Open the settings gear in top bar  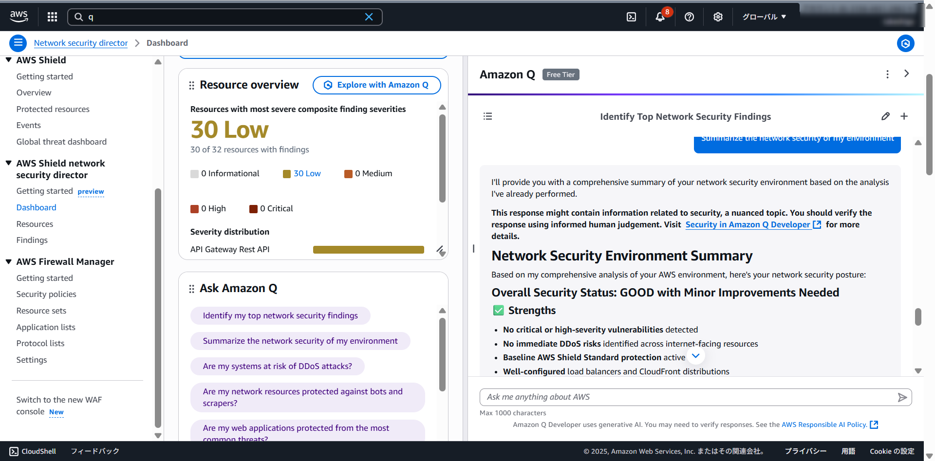(x=718, y=17)
